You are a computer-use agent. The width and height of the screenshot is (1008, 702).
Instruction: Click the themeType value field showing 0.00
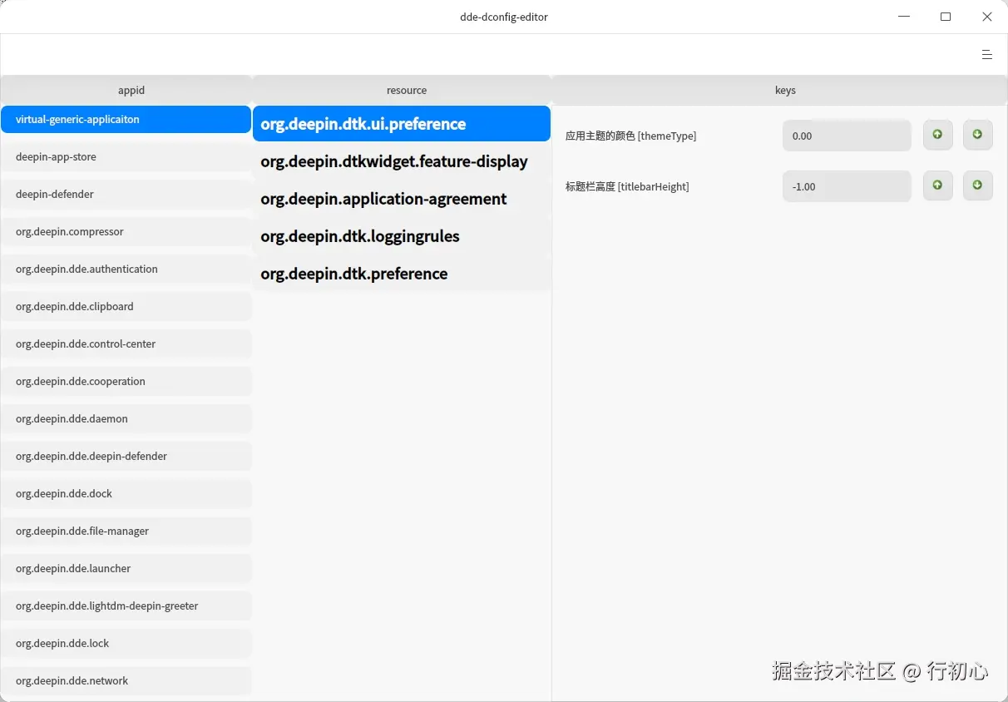(x=846, y=135)
